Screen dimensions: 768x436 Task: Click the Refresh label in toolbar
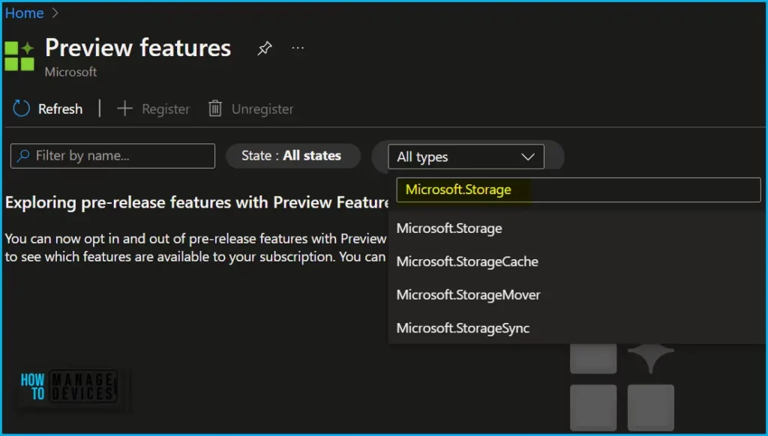tap(60, 109)
